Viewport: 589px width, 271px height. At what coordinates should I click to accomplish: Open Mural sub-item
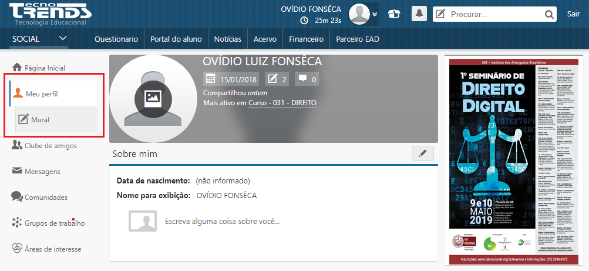56,120
